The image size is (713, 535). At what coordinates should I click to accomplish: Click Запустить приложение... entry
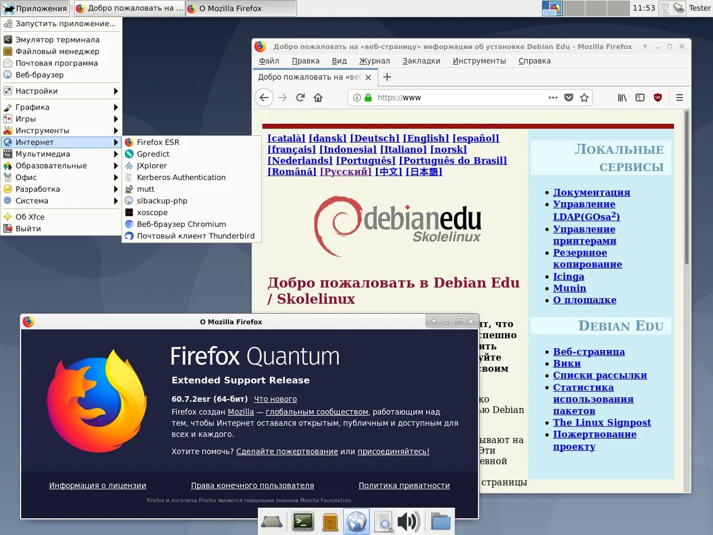coord(61,23)
